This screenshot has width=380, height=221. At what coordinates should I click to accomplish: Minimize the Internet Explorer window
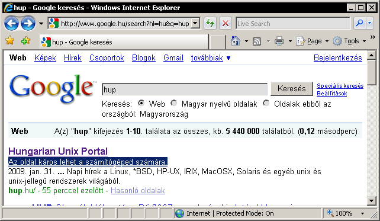click(351, 8)
